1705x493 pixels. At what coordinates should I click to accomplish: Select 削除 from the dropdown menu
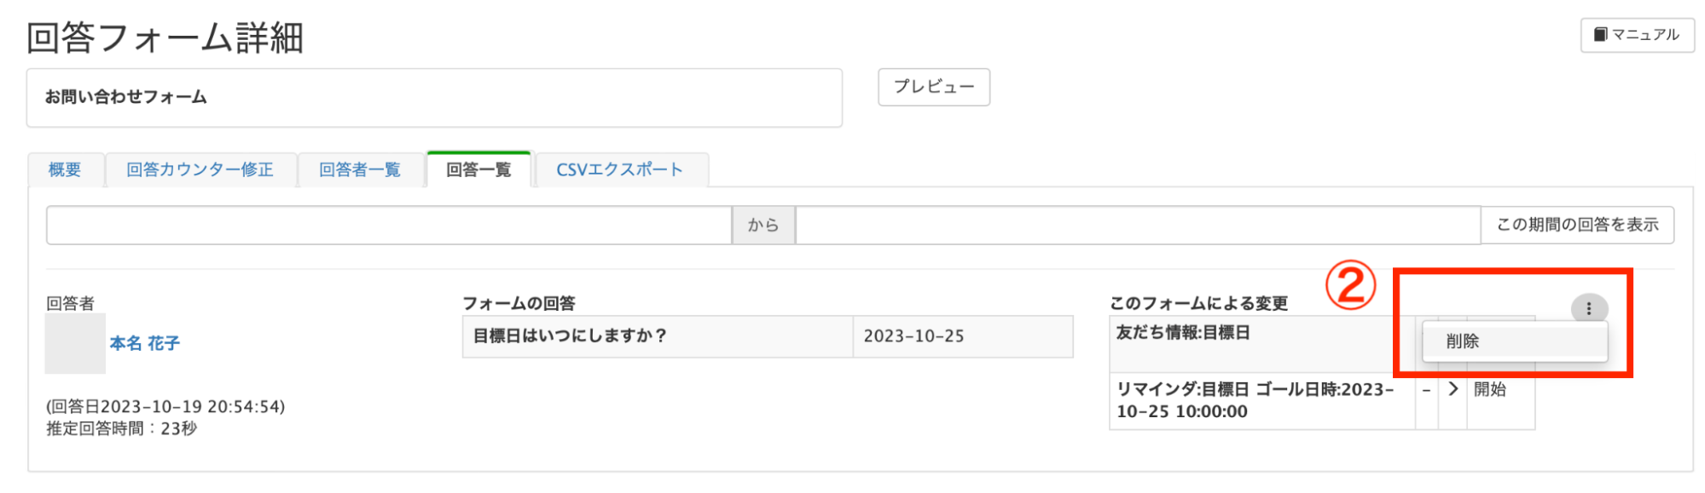[x=1463, y=341]
